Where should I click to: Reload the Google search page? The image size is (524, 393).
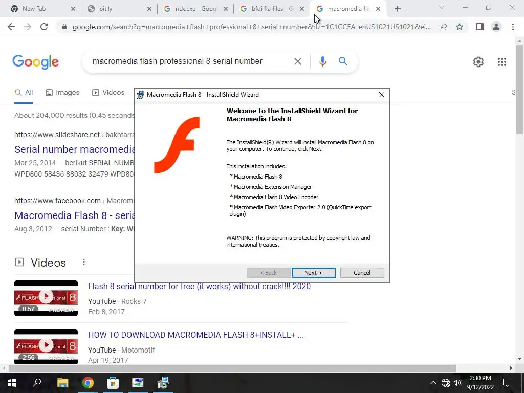click(44, 27)
